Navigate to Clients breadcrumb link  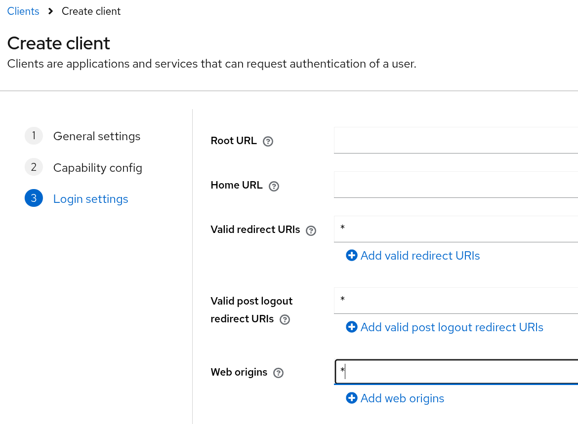(23, 11)
